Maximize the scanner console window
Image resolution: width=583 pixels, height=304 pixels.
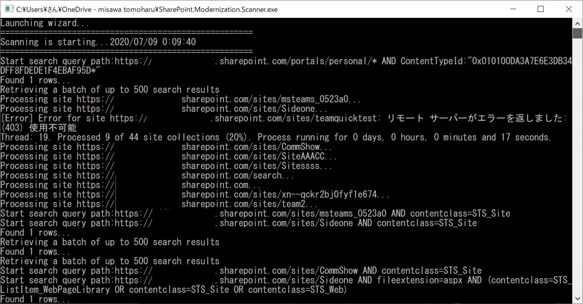[541, 9]
